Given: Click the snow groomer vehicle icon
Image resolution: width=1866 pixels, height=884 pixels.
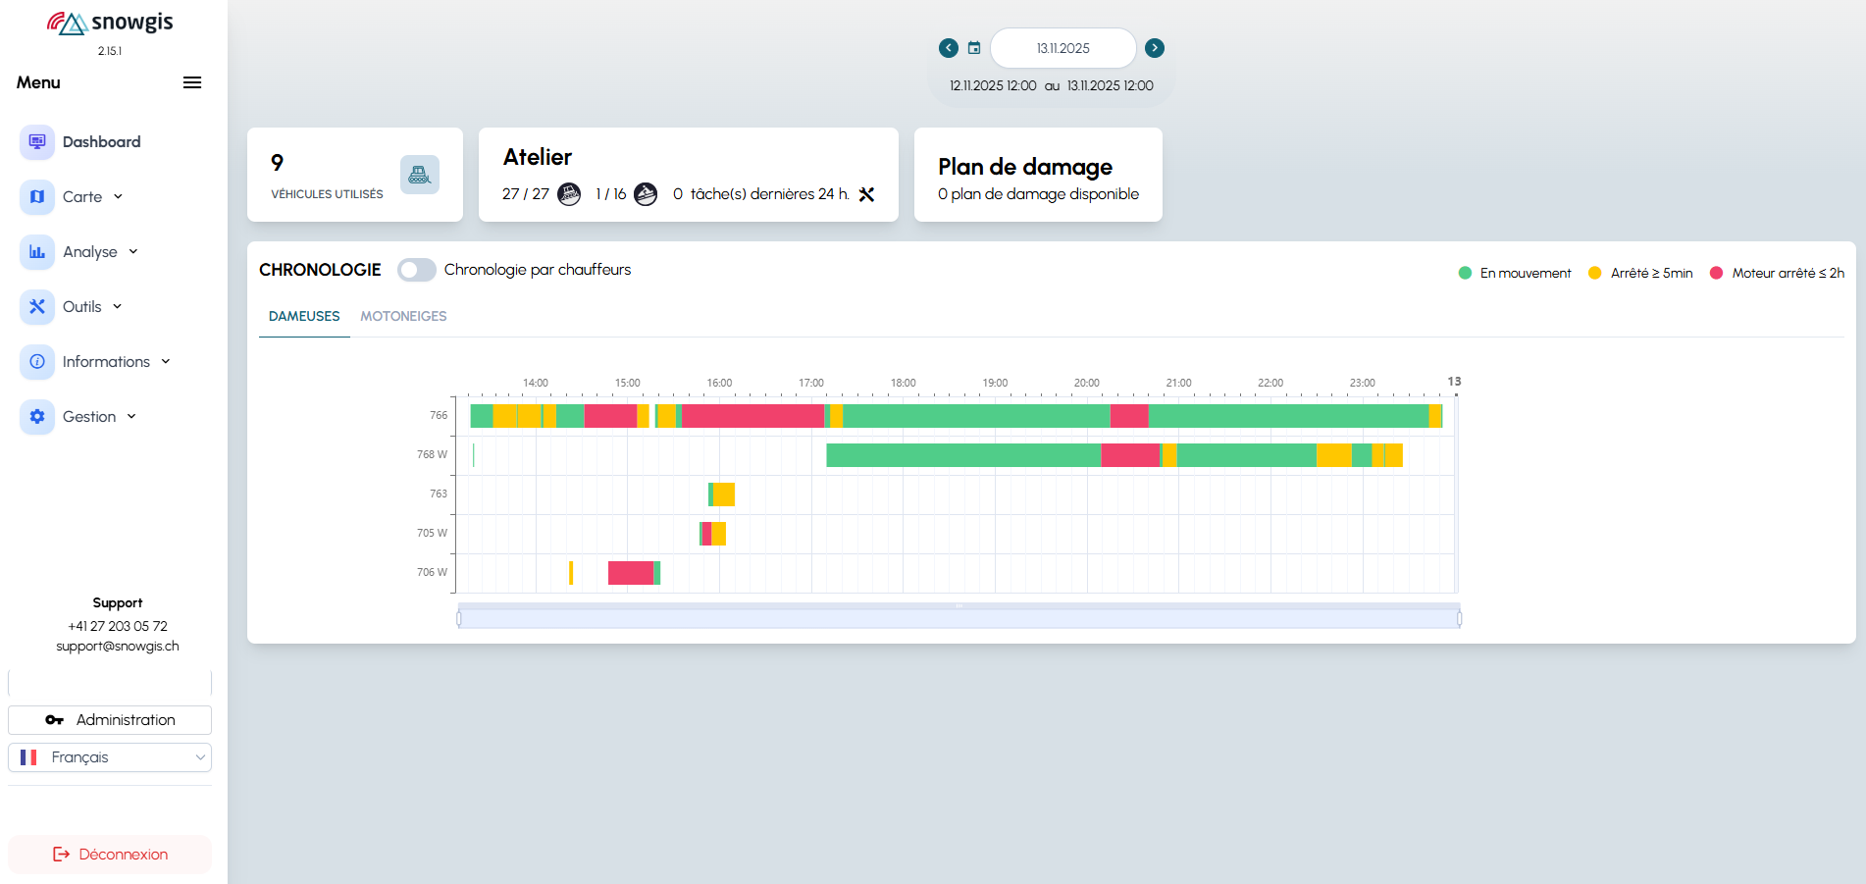Looking at the screenshot, I should tap(419, 175).
